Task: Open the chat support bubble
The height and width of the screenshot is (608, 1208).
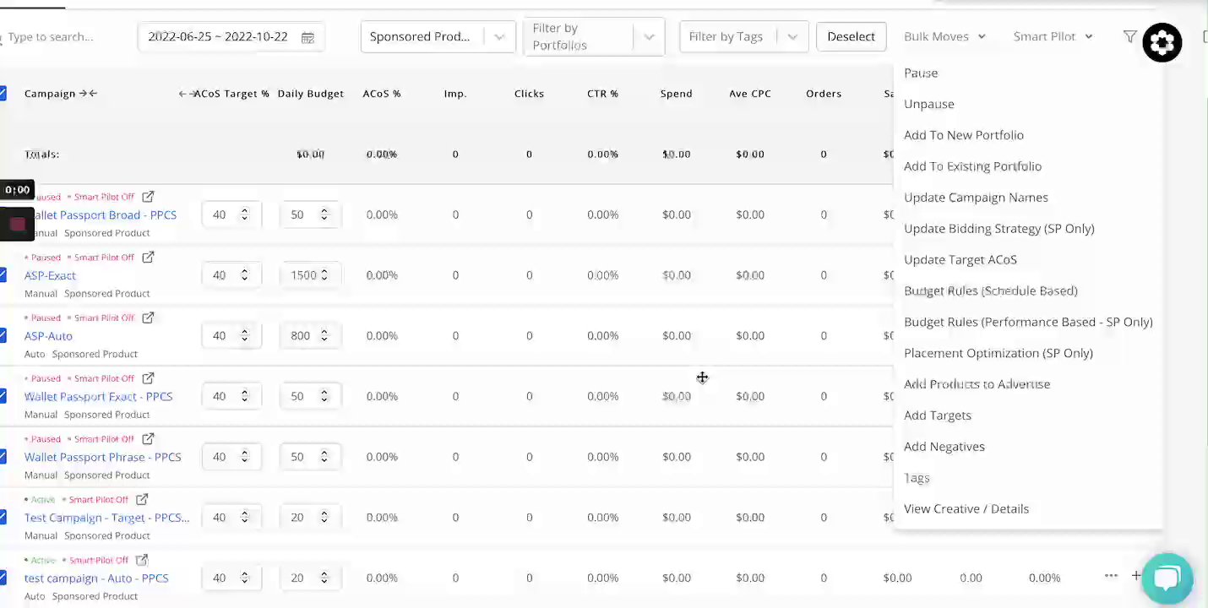Action: coord(1166,578)
